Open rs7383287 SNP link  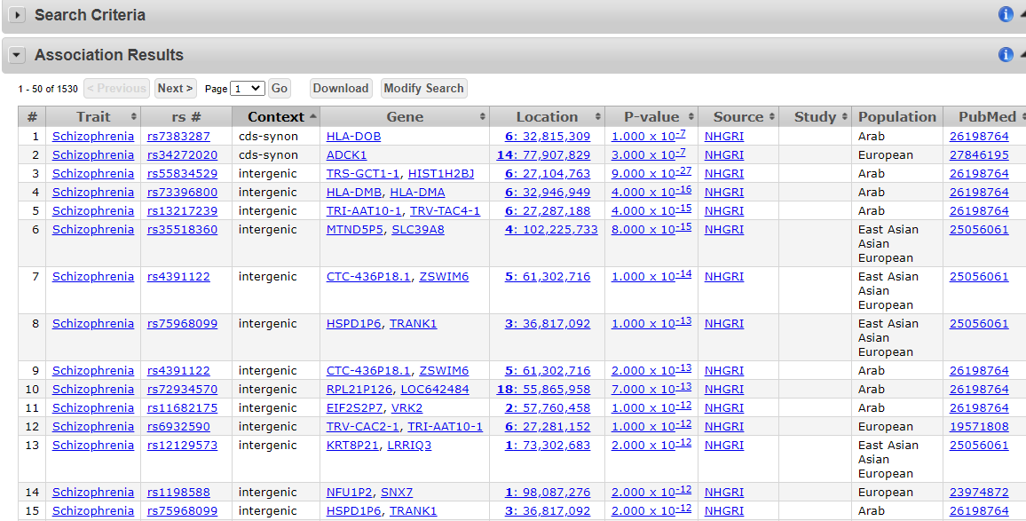(x=178, y=136)
